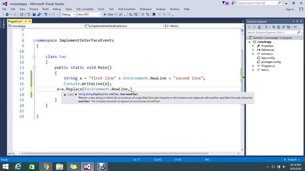Viewport: 305px width, 171px height.
Task: Click the View Code icon in Solution Explorer
Action: point(295,27)
